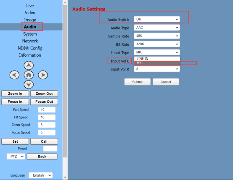
Task: Return camera to home position icon
Action: [29, 75]
